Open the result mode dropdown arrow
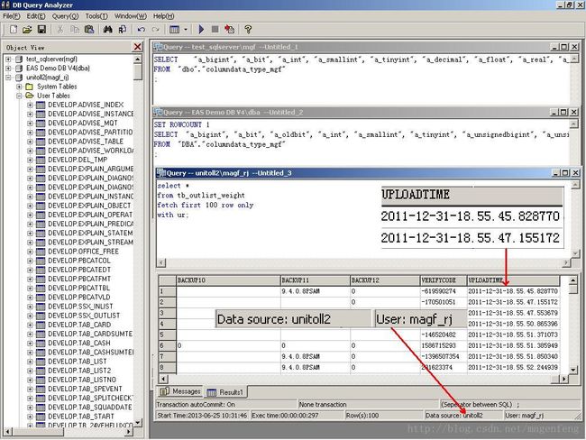The width and height of the screenshot is (586, 440). click(186, 29)
